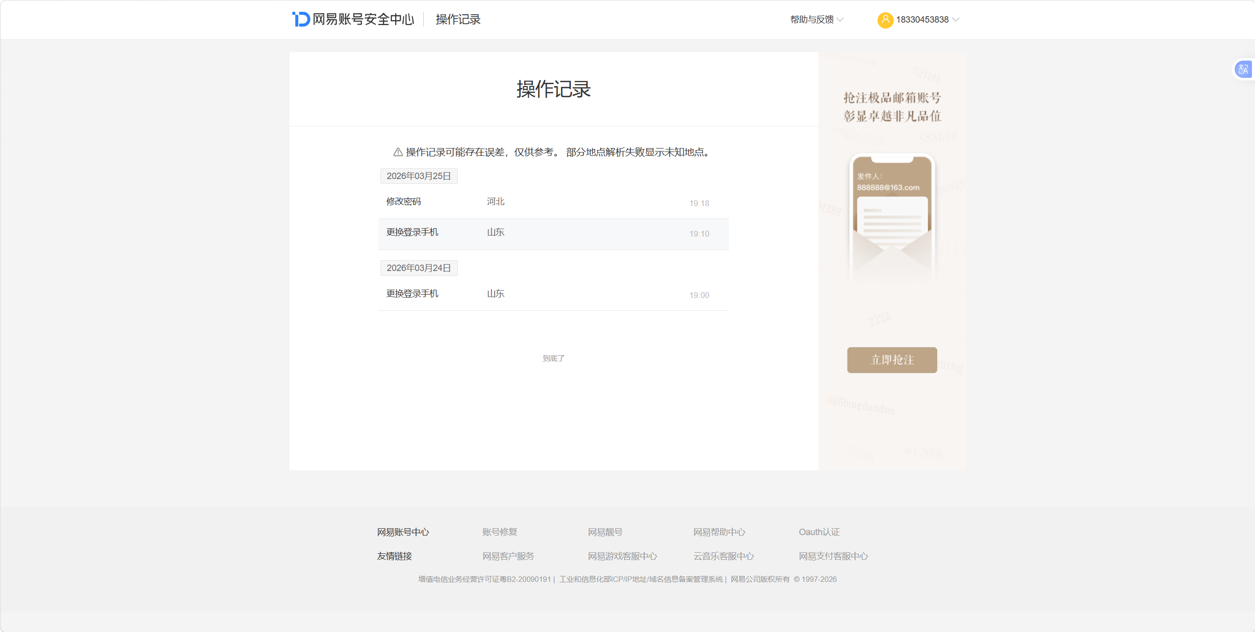Click the 到底了 end marker

(553, 359)
